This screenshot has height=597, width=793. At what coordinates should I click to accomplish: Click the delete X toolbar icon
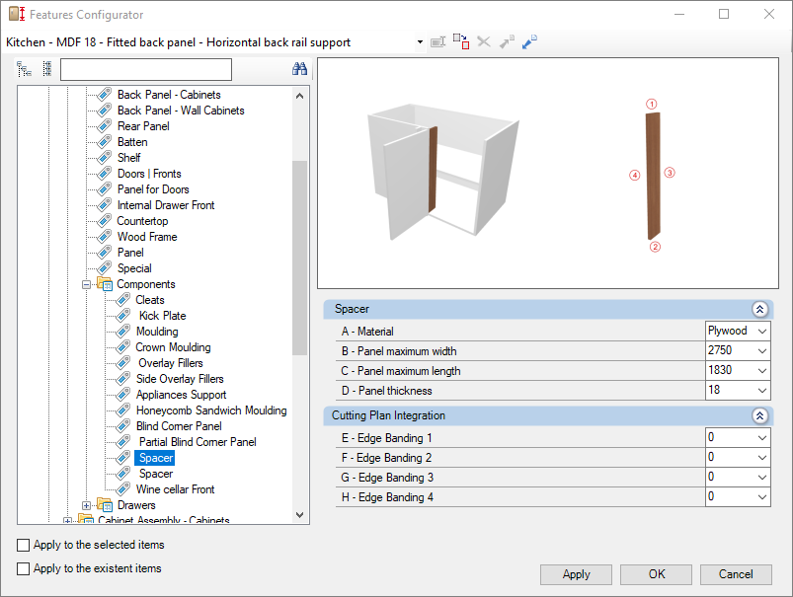(484, 42)
